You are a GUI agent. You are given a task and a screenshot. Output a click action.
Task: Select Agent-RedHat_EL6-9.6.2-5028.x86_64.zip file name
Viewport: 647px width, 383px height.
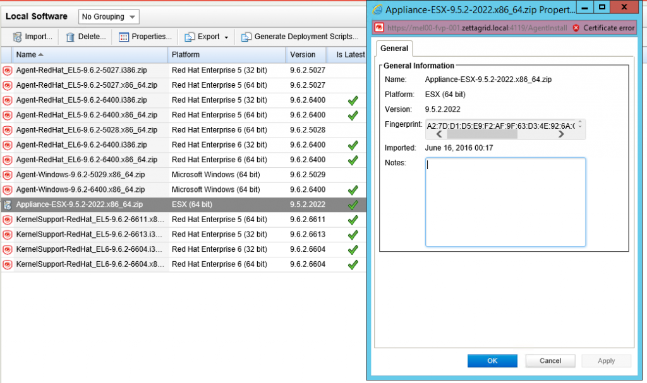coord(87,129)
